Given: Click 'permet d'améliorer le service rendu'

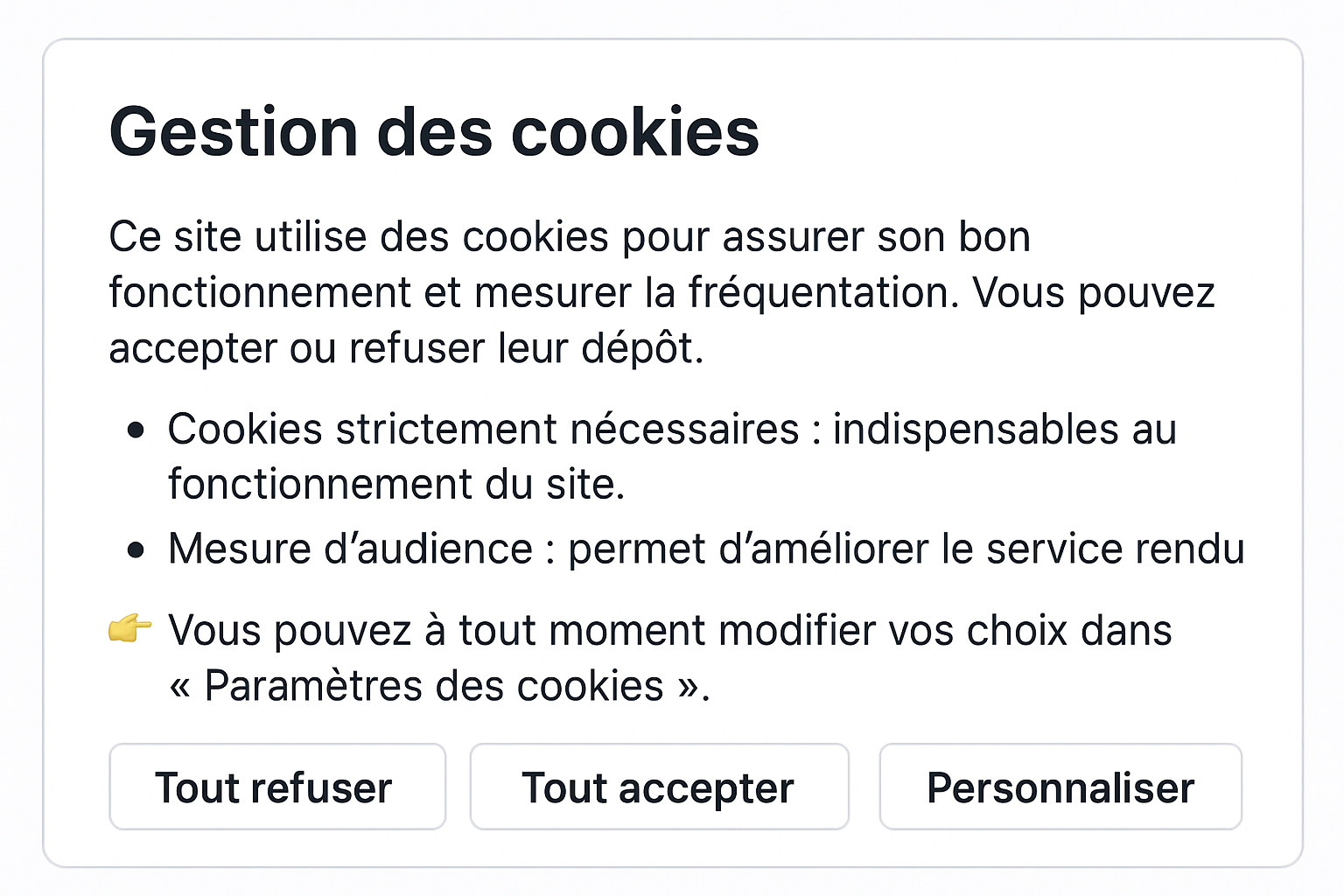Looking at the screenshot, I should click(906, 549).
